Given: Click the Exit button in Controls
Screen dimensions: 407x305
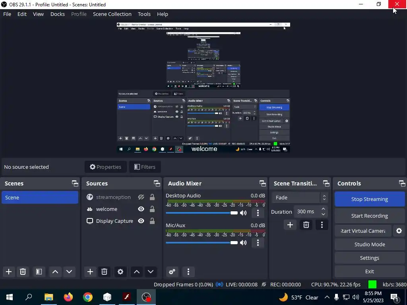Looking at the screenshot, I should [x=370, y=271].
